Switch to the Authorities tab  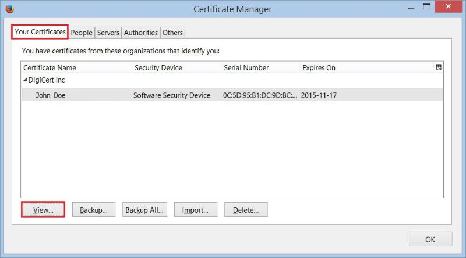click(141, 33)
